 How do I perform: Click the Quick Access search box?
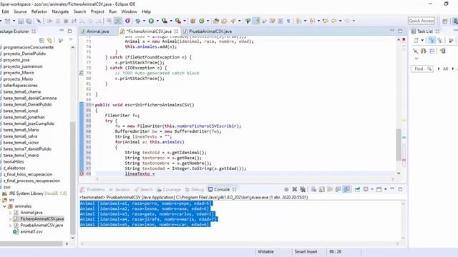pyautogui.click(x=422, y=21)
